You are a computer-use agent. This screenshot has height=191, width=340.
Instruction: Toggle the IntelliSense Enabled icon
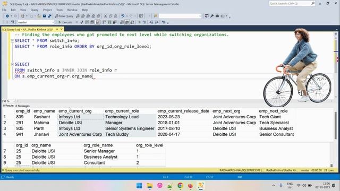[x=97, y=22]
